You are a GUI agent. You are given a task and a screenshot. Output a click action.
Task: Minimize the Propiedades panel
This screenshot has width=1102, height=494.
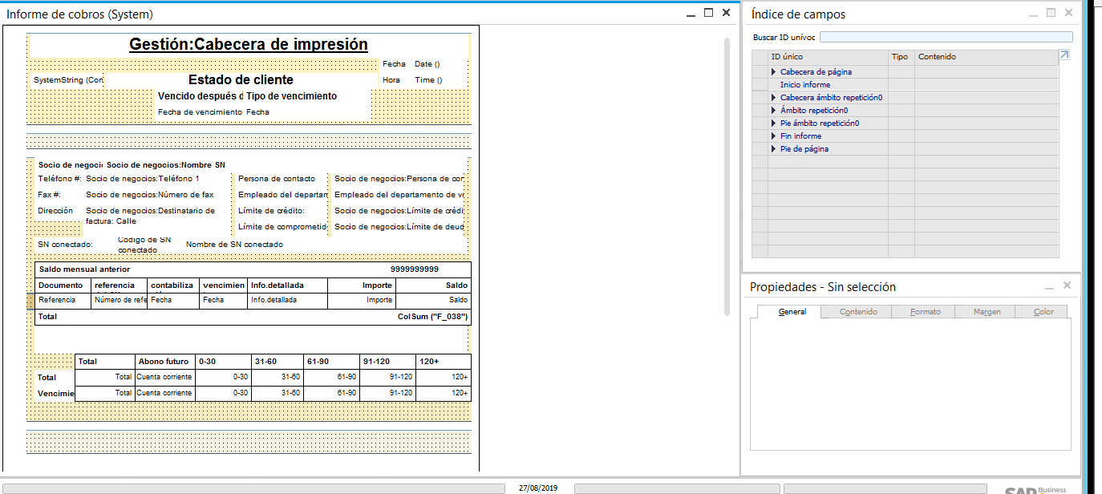click(1049, 286)
